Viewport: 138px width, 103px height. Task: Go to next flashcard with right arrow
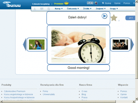[x=132, y=45]
